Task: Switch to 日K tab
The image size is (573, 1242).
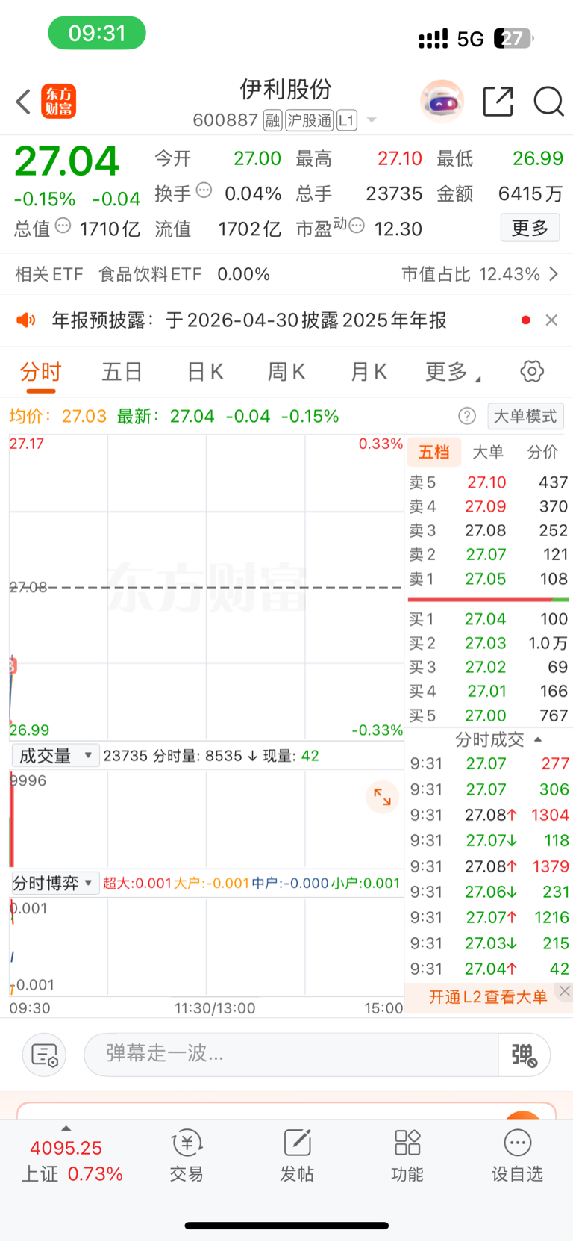Action: (205, 371)
